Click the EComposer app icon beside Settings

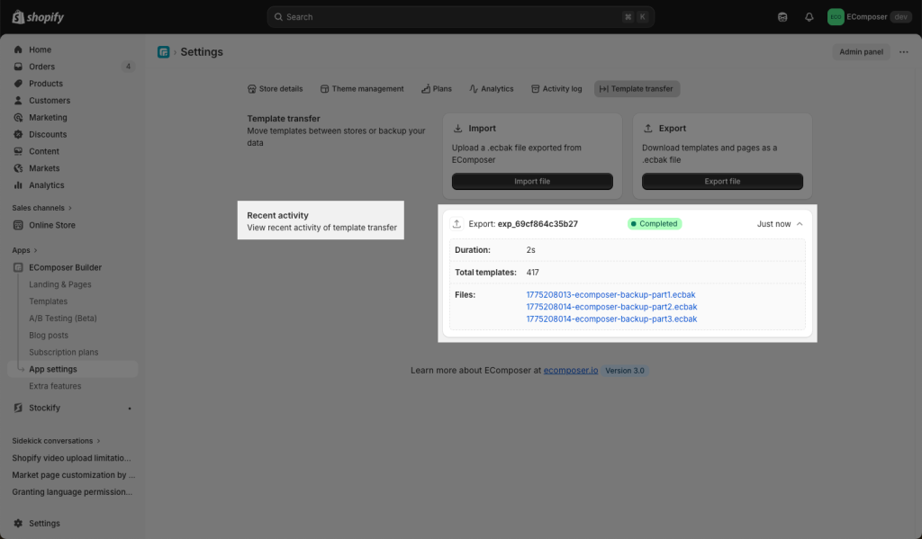pyautogui.click(x=163, y=52)
